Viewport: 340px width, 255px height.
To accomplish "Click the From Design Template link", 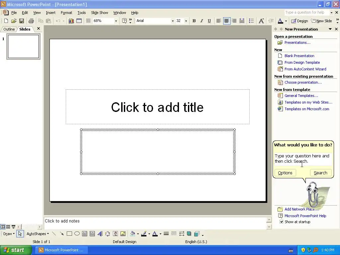I will click(302, 62).
